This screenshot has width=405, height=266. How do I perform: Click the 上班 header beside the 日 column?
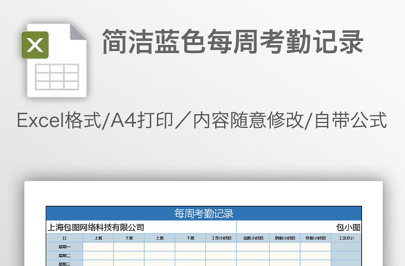(98, 238)
